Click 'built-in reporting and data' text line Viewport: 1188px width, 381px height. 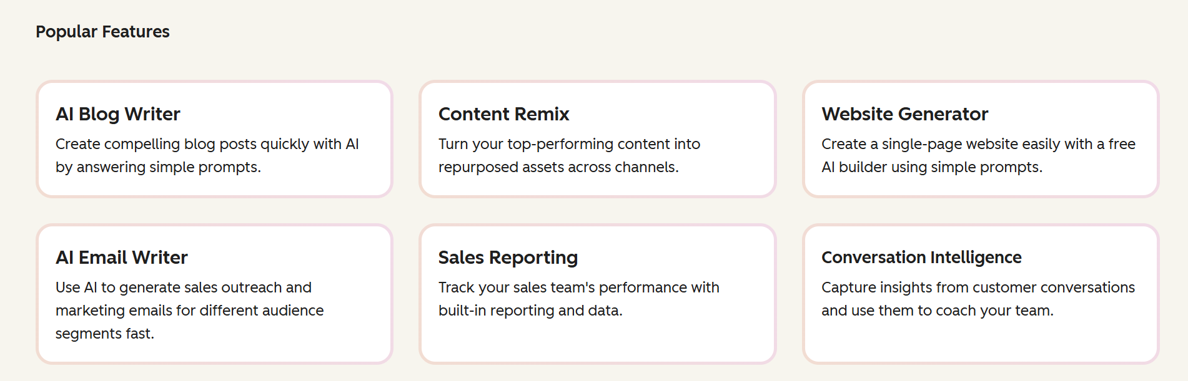click(x=530, y=311)
